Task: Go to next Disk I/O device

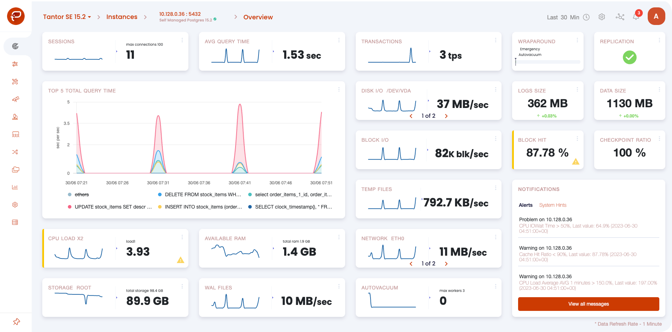Action: click(446, 116)
